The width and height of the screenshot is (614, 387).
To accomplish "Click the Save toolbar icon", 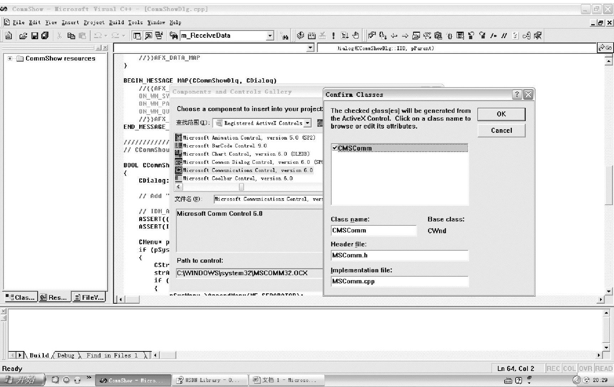I will [35, 36].
